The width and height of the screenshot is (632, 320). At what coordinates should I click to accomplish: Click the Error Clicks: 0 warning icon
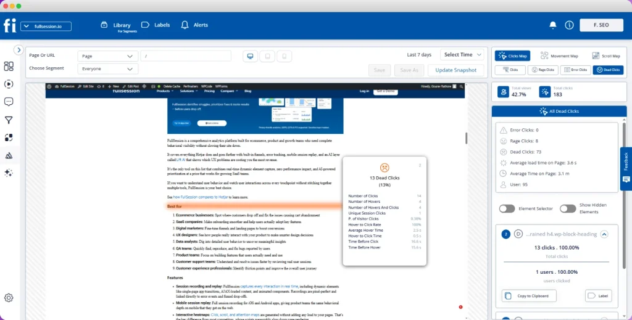[x=504, y=130]
